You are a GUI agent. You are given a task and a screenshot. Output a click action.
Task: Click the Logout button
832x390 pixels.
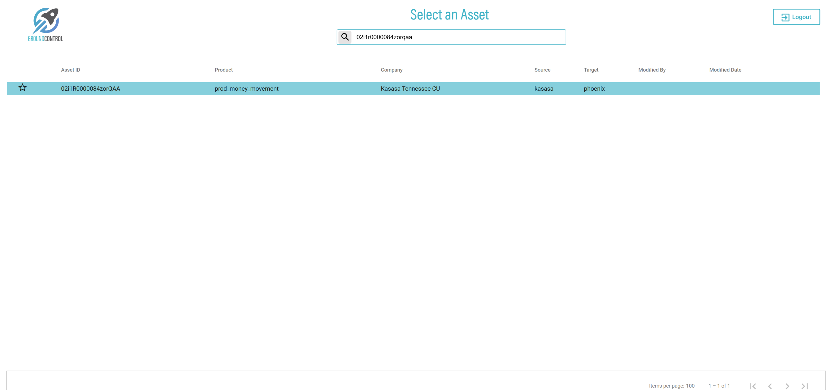[796, 17]
